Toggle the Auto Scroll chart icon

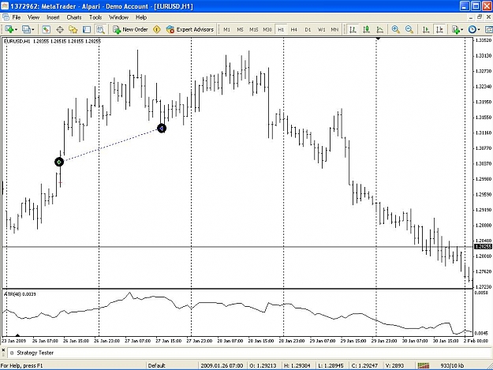(426, 29)
